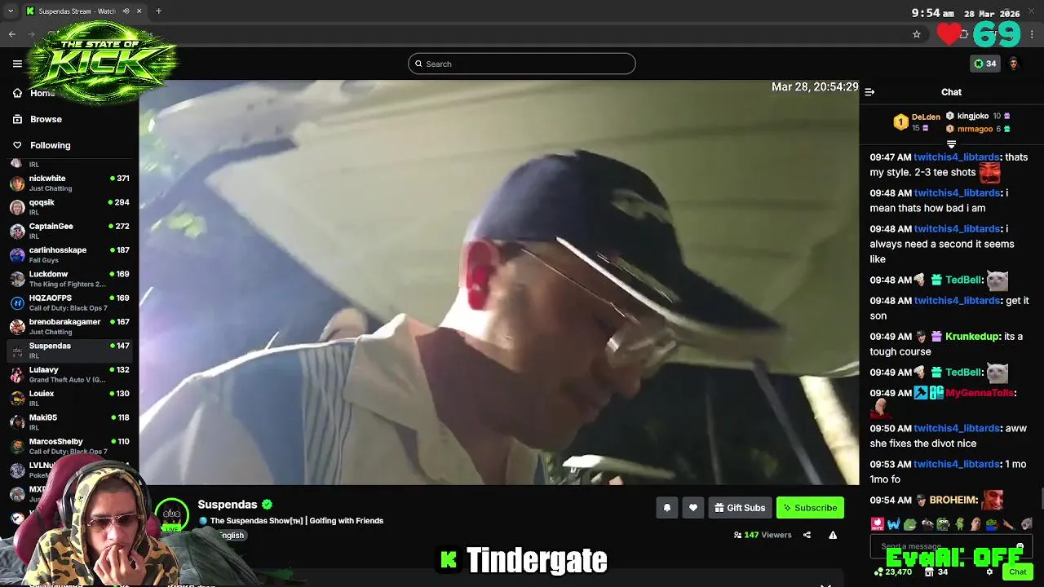This screenshot has height=587, width=1044.
Task: Open CaptainGee channel in sidebar
Action: click(69, 231)
